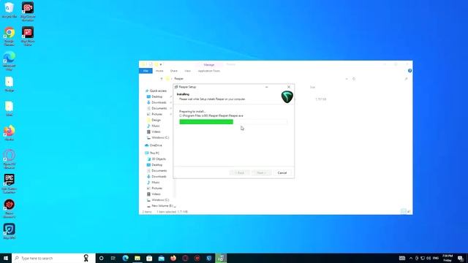Viewport: 468px width, 263px height.
Task: Click the Cortana circle on the taskbar
Action: point(101,258)
